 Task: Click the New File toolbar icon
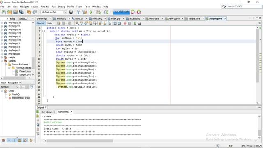point(4,12)
